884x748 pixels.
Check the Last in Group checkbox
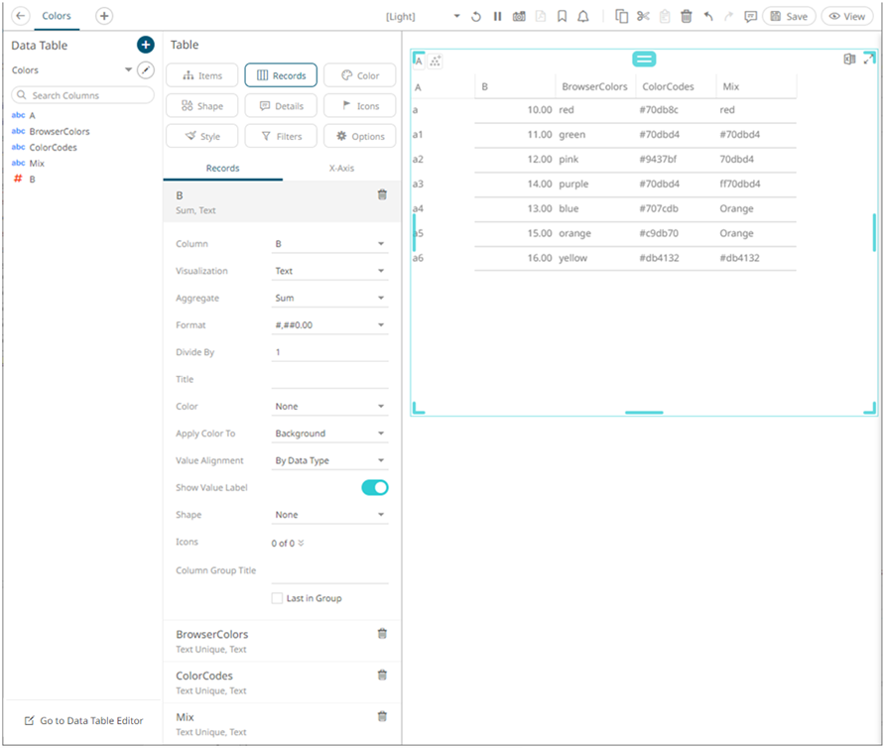click(278, 598)
